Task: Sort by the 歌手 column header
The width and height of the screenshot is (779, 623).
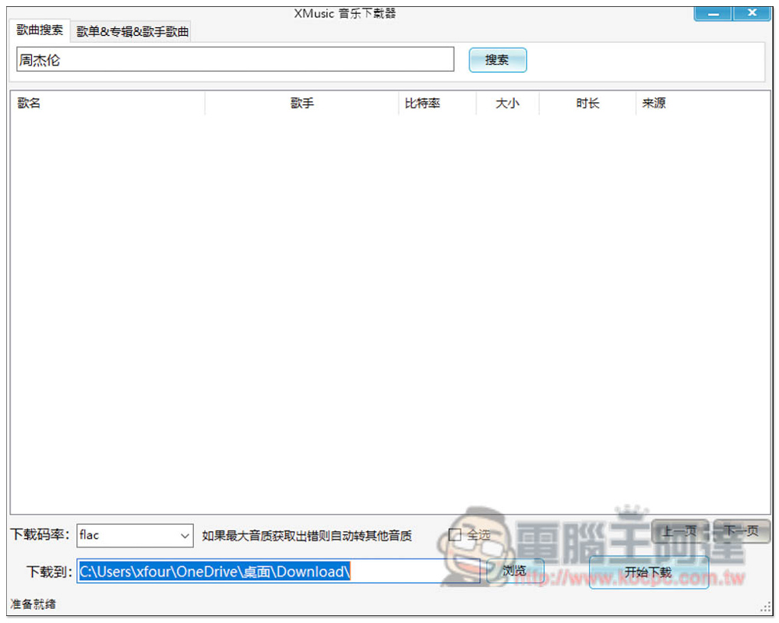Action: [x=301, y=103]
